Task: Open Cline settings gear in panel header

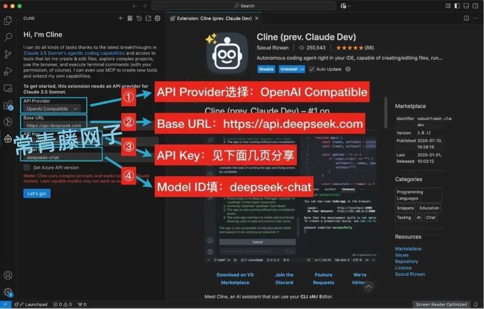Action: [157, 18]
